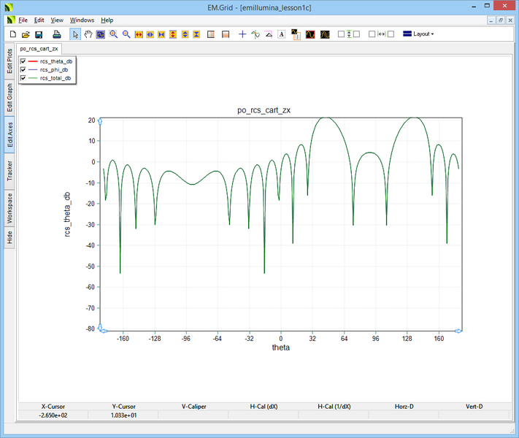Open the Edit Plots side panel
The height and width of the screenshot is (438, 519).
click(9, 61)
